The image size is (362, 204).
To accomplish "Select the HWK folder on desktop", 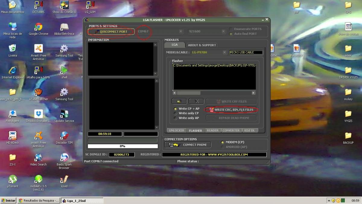I will (348, 51).
